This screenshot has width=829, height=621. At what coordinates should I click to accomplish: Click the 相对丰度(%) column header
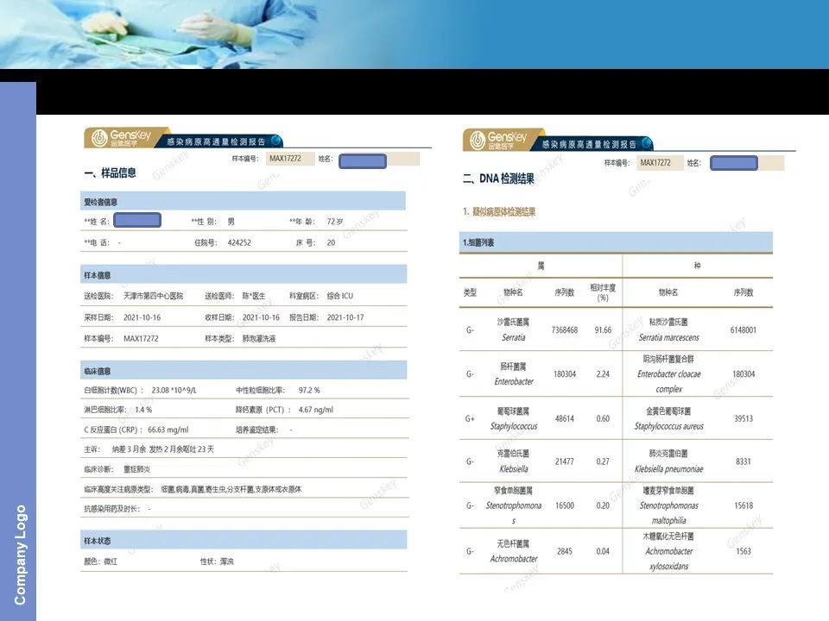point(603,292)
